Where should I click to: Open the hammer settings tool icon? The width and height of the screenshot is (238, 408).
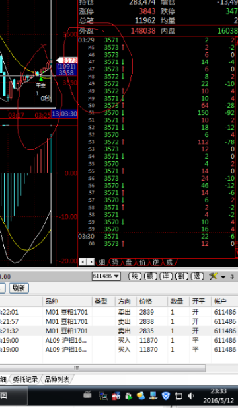[213, 276]
